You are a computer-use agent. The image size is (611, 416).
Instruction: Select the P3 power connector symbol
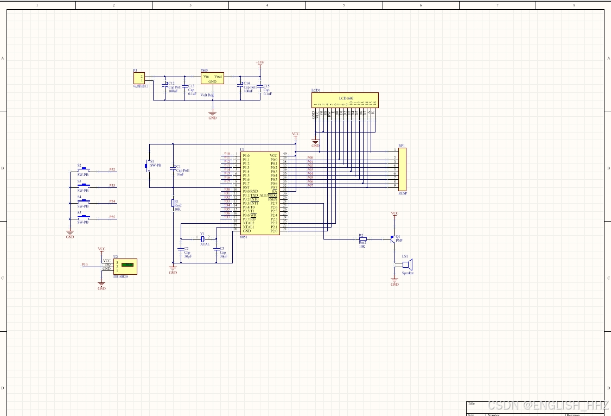pyautogui.click(x=139, y=78)
